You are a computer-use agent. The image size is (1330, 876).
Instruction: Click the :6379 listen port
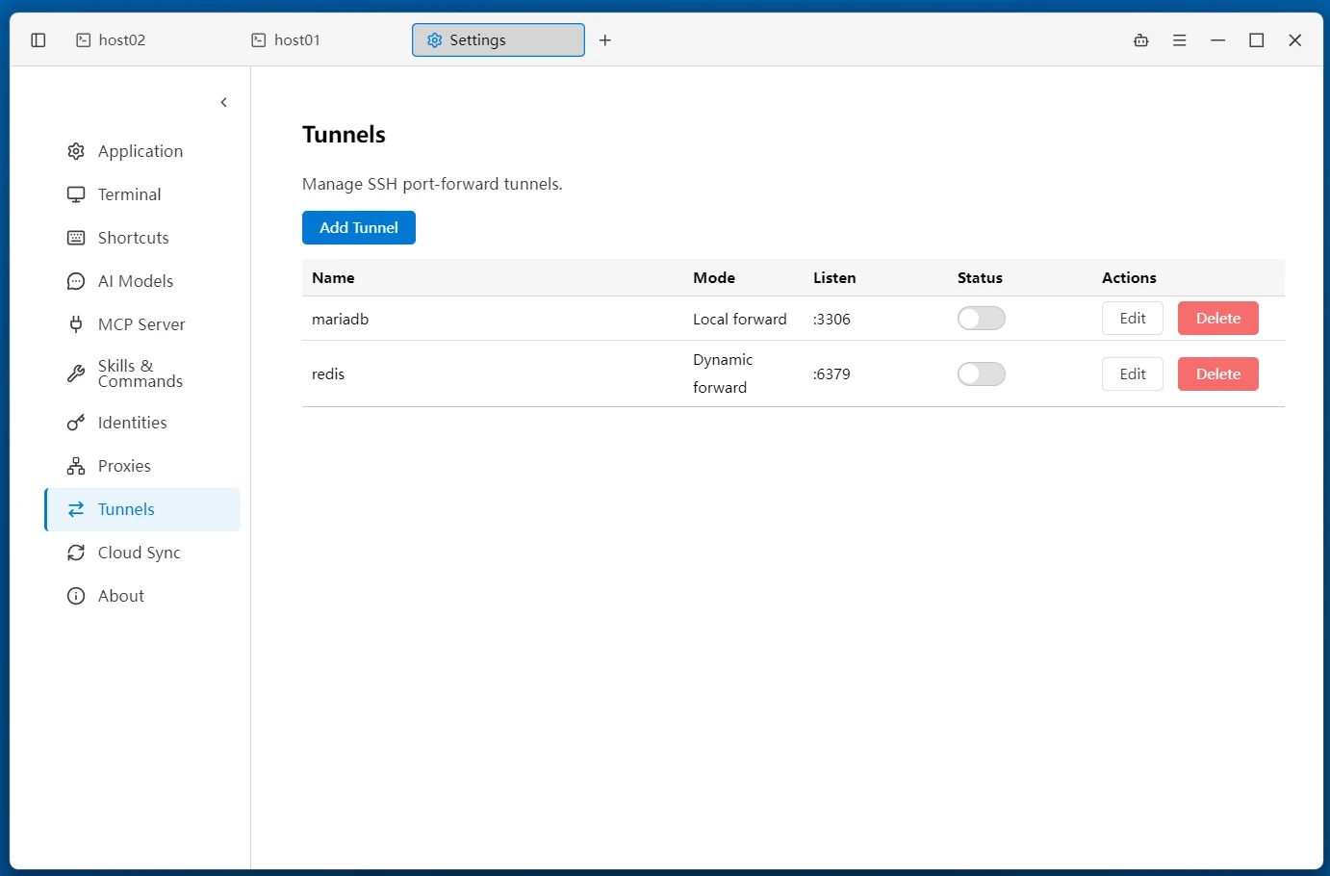tap(831, 374)
